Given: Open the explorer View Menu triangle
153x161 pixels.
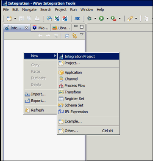Looking at the screenshot, I should tap(82, 34).
